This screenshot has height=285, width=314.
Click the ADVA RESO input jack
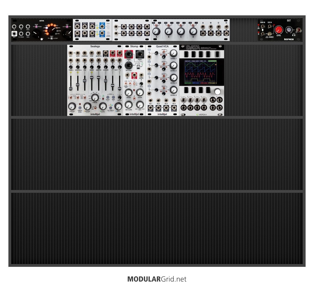[28, 27]
